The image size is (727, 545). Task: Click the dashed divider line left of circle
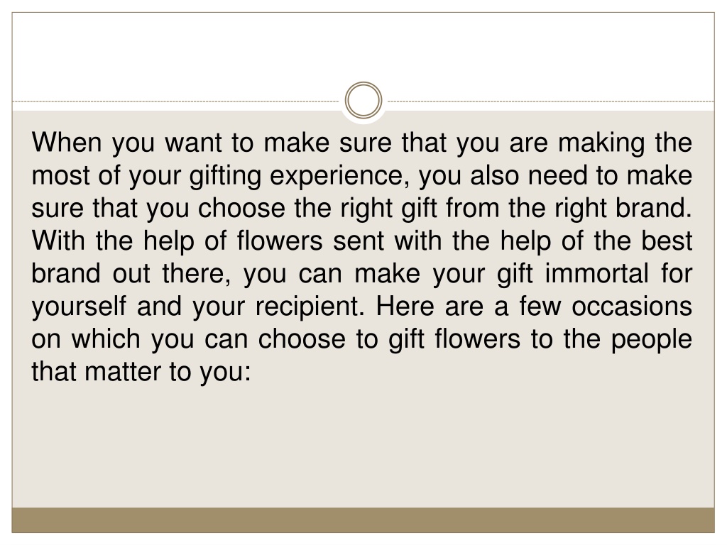click(176, 101)
